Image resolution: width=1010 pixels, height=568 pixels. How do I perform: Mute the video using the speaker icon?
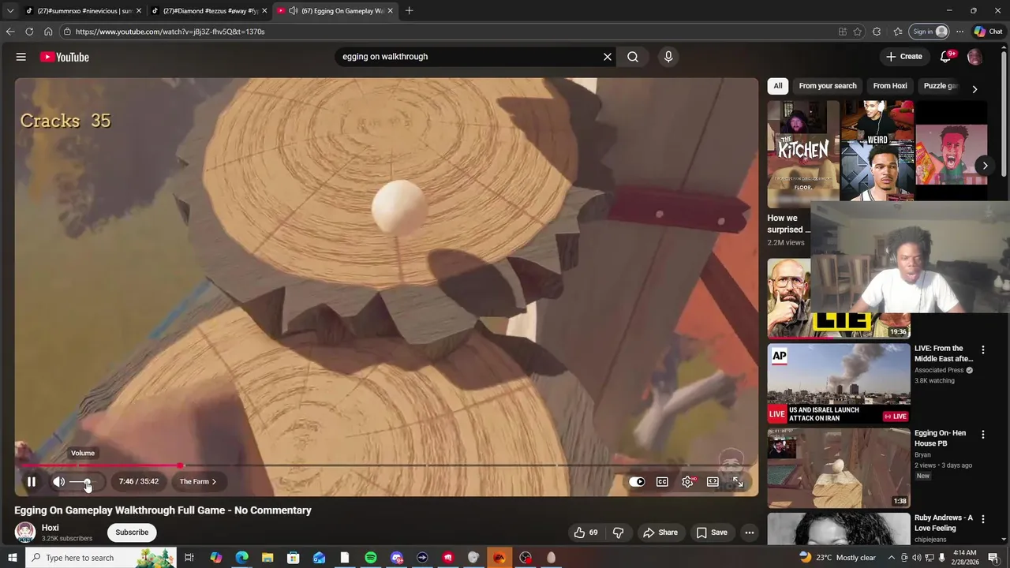[x=59, y=481]
